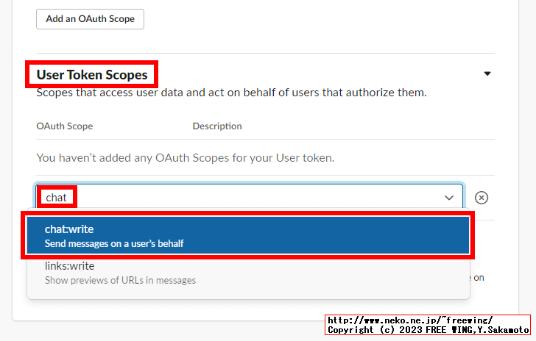
Task: Click the circled X remove icon
Action: (x=482, y=198)
